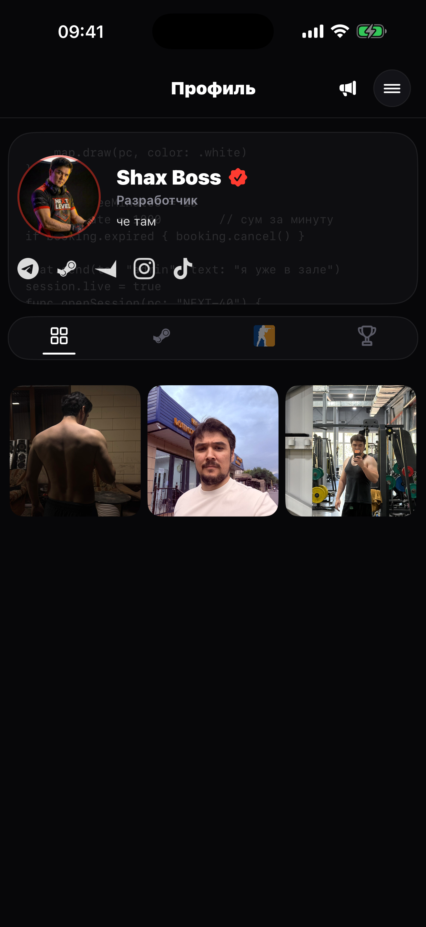Tap the 09:41 clock in status bar
The image size is (426, 927).
tap(81, 32)
